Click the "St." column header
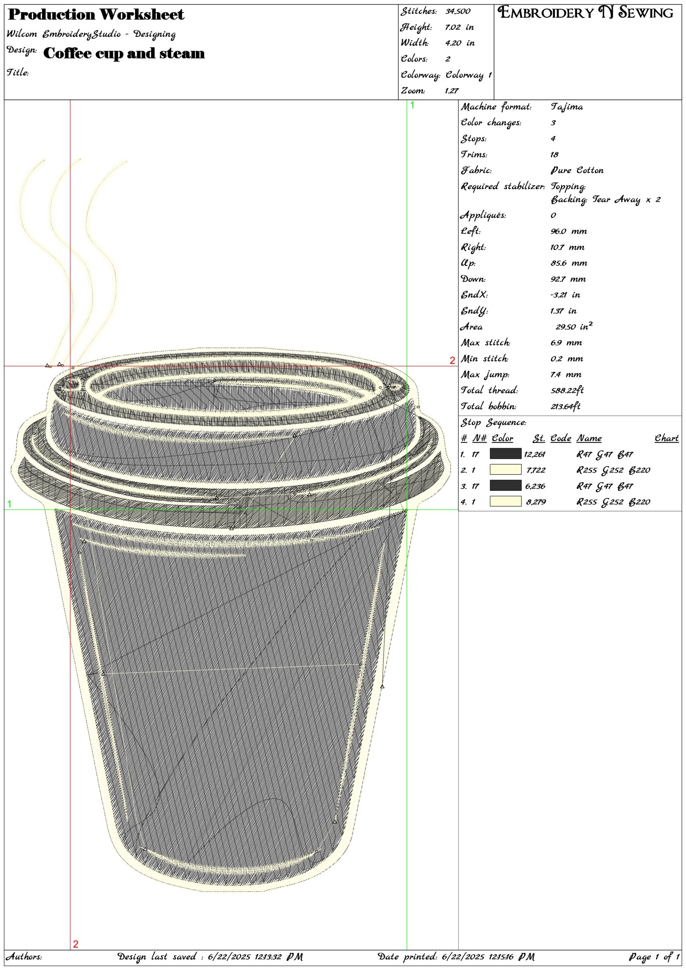Image resolution: width=686 pixels, height=970 pixels. pyautogui.click(x=539, y=438)
